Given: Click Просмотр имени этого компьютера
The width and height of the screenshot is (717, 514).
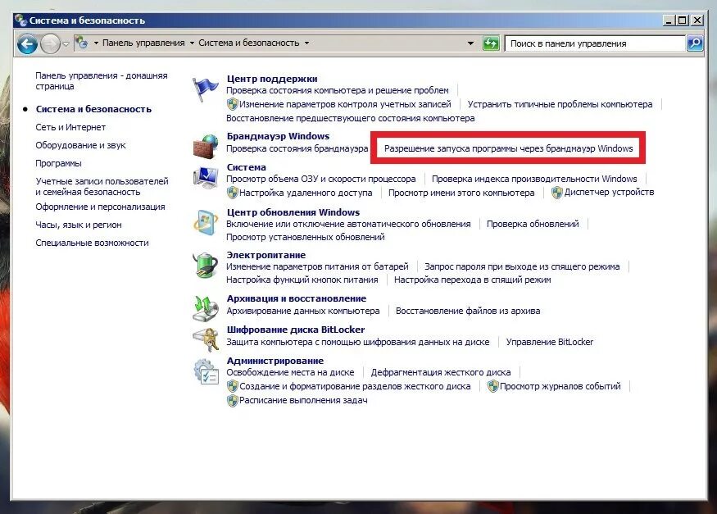Looking at the screenshot, I should (x=461, y=193).
